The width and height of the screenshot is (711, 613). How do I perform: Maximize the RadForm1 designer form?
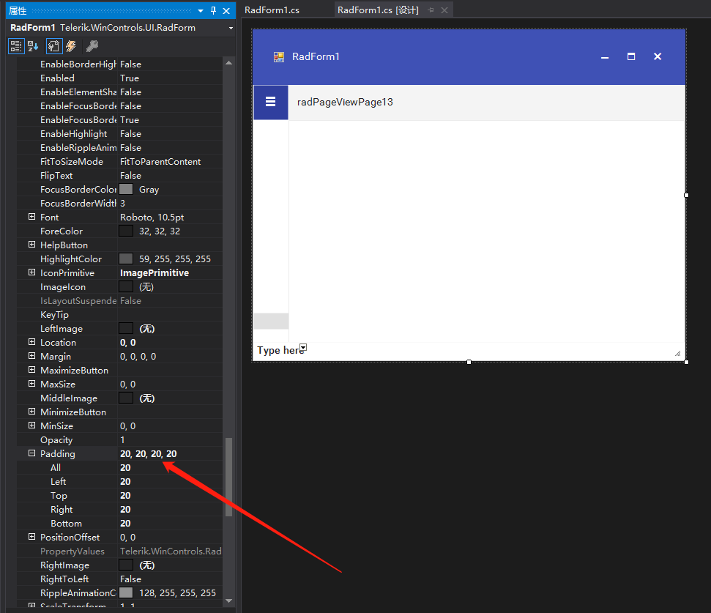631,56
